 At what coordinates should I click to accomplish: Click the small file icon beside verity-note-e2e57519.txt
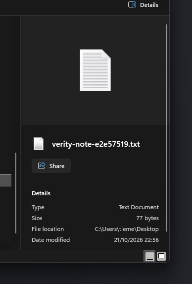[x=39, y=144]
